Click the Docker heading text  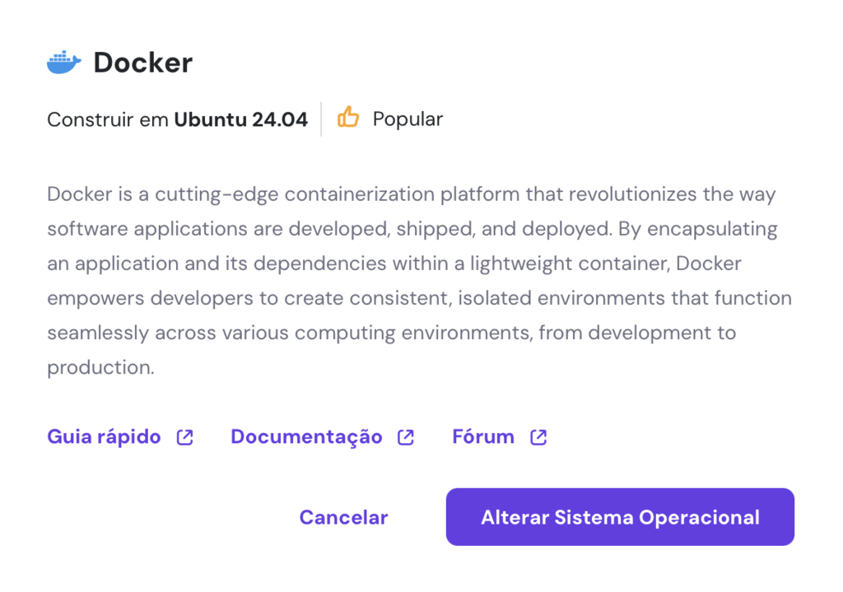[142, 62]
